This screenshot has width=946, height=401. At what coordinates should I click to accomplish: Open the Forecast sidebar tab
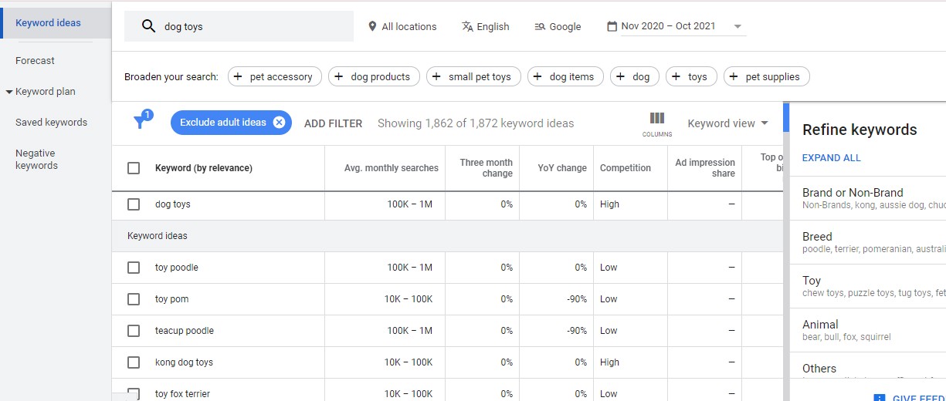[x=36, y=61]
